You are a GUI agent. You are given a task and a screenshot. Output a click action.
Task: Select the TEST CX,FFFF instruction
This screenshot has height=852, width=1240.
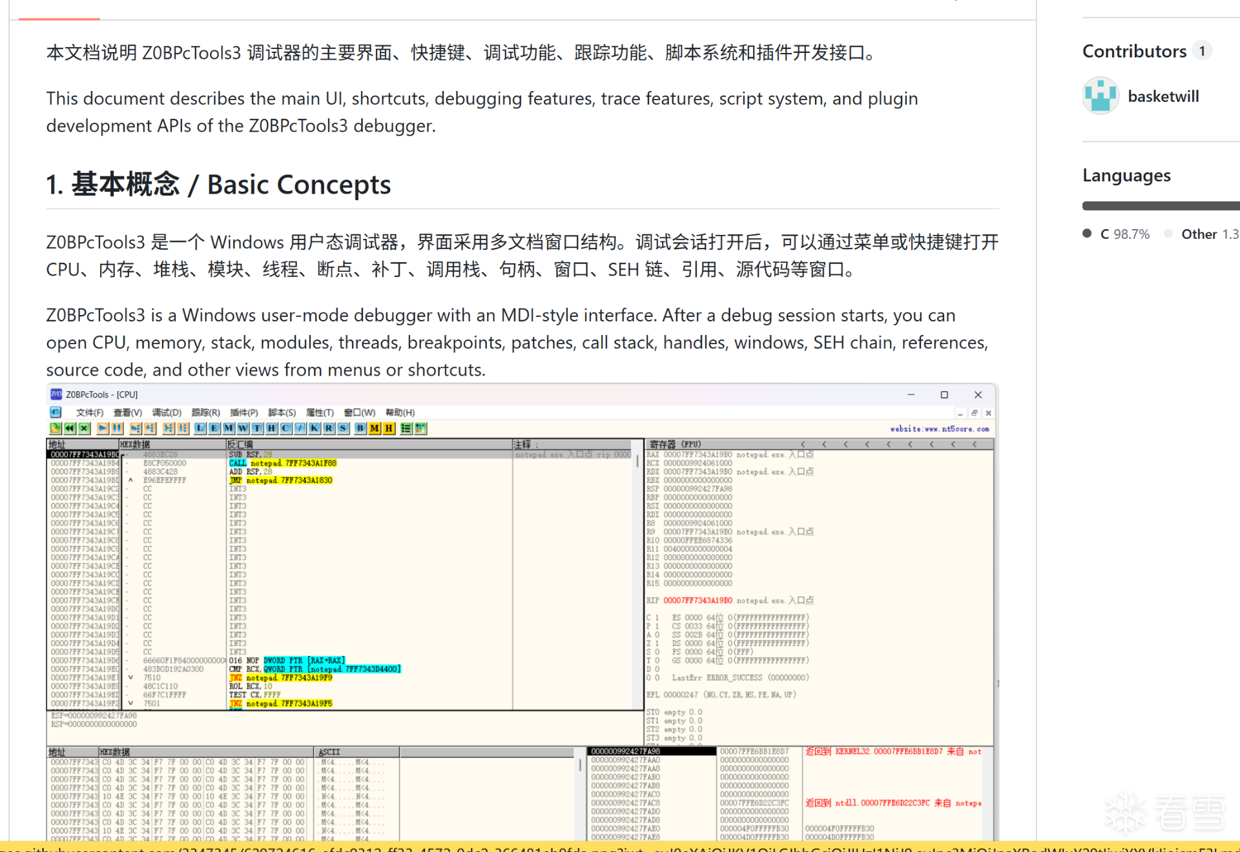(x=255, y=695)
